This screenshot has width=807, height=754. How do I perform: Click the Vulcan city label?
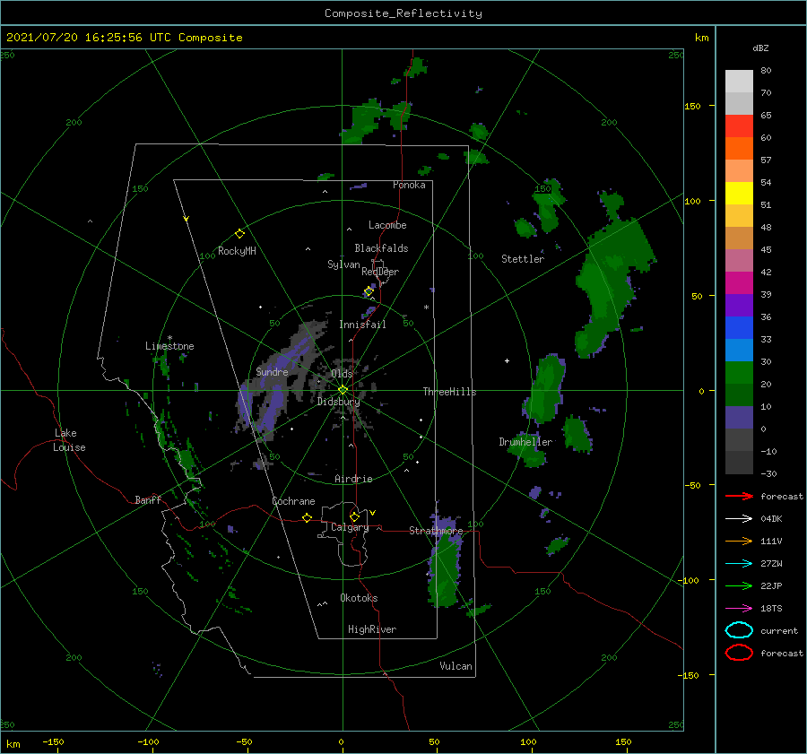pos(456,666)
